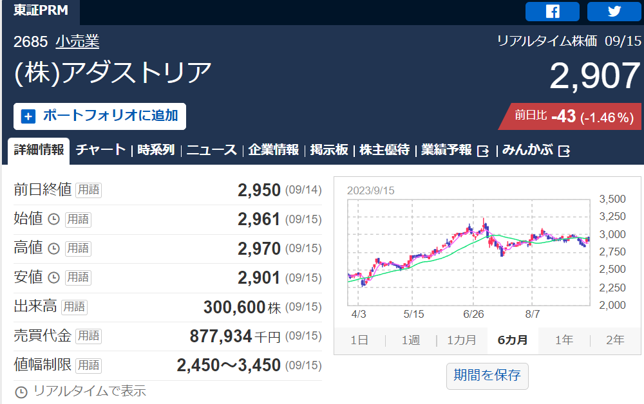The width and height of the screenshot is (644, 404).
Task: Click 期間を保存 button
Action: point(487,376)
